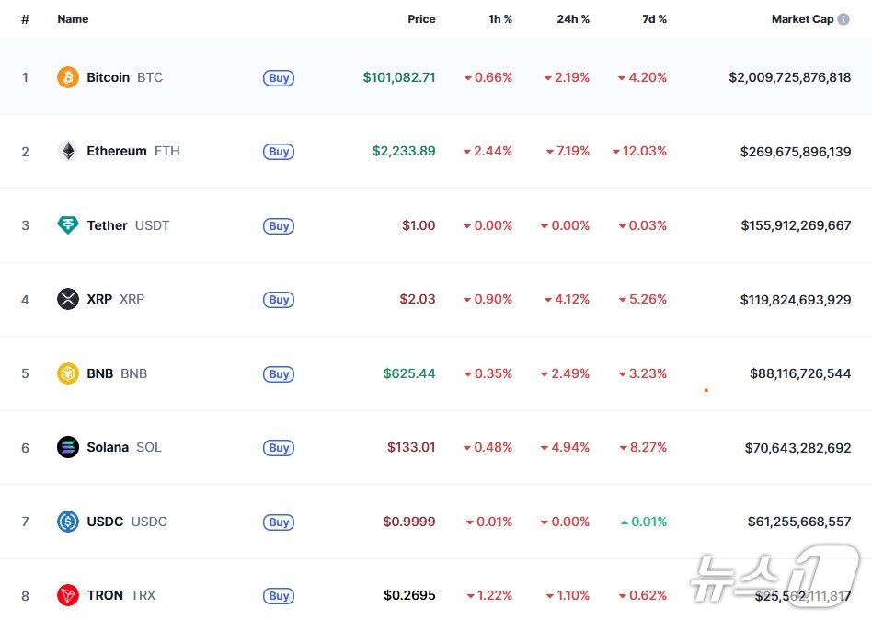Click the Solana logo icon
The image size is (872, 620).
pos(68,447)
